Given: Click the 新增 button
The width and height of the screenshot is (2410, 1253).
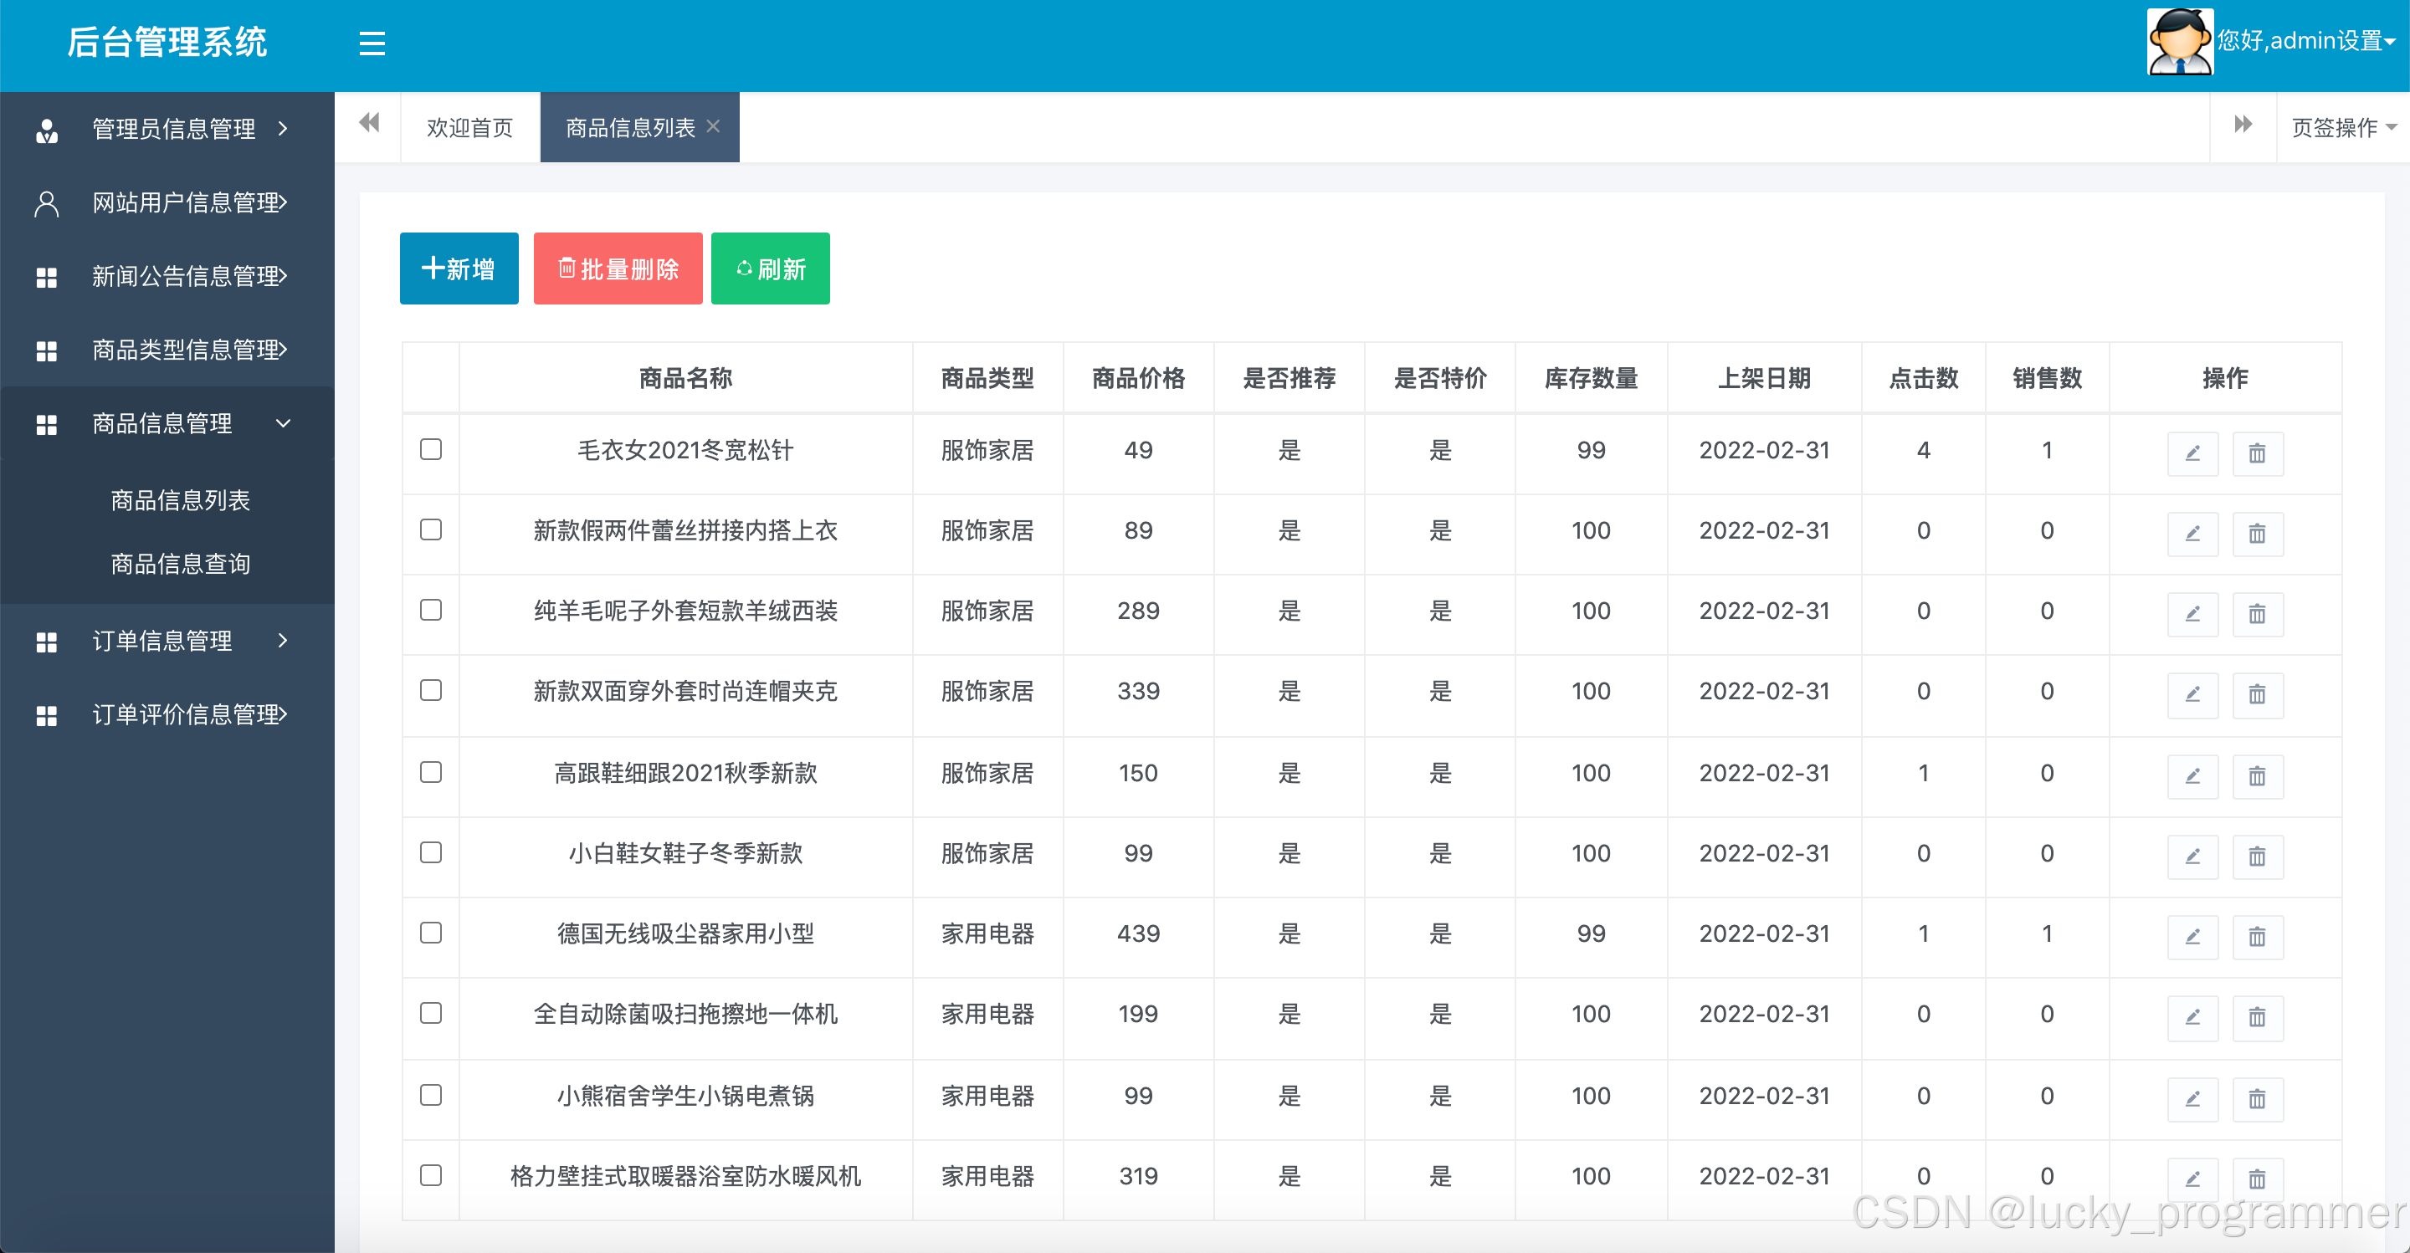Looking at the screenshot, I should click(459, 269).
